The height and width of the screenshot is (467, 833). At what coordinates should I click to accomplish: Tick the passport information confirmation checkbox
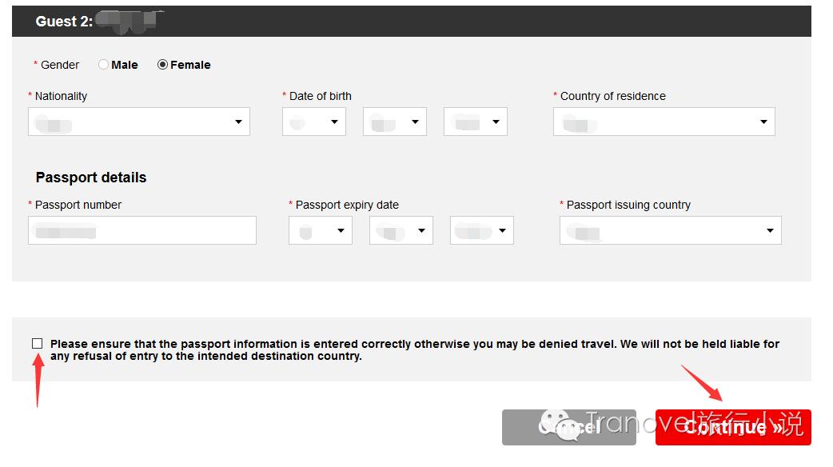point(38,343)
